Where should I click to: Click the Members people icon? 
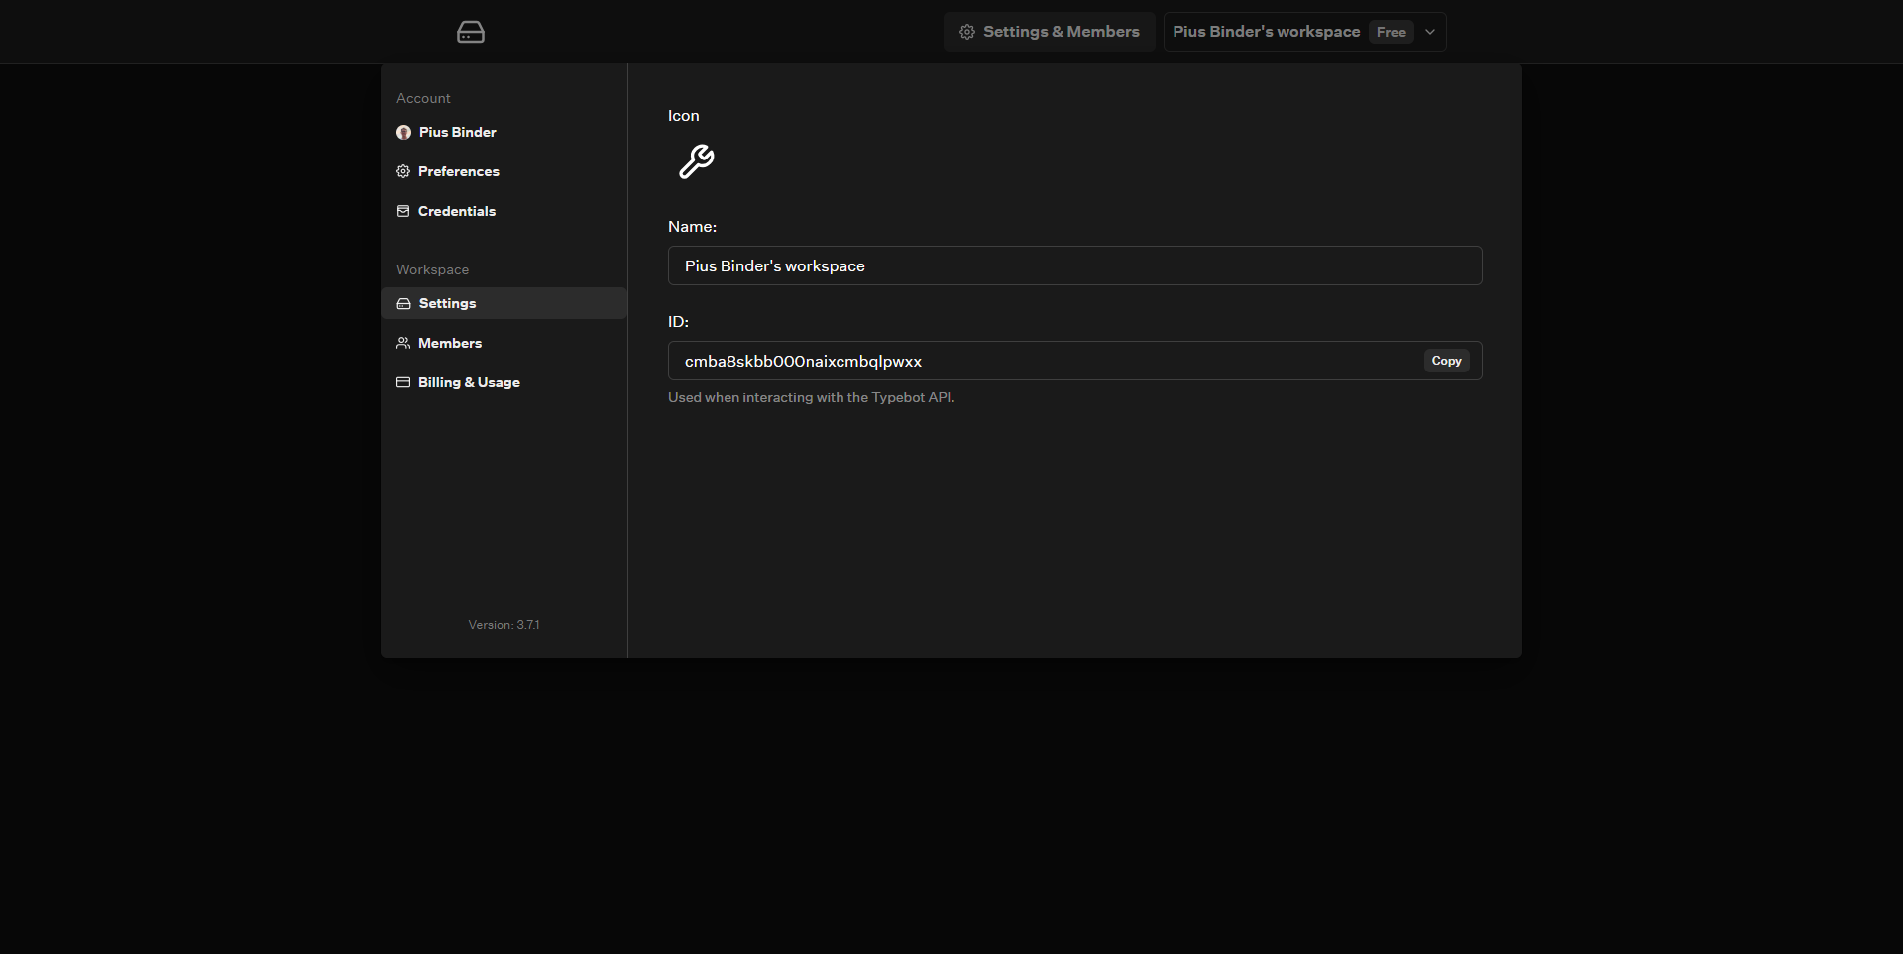[x=403, y=343]
